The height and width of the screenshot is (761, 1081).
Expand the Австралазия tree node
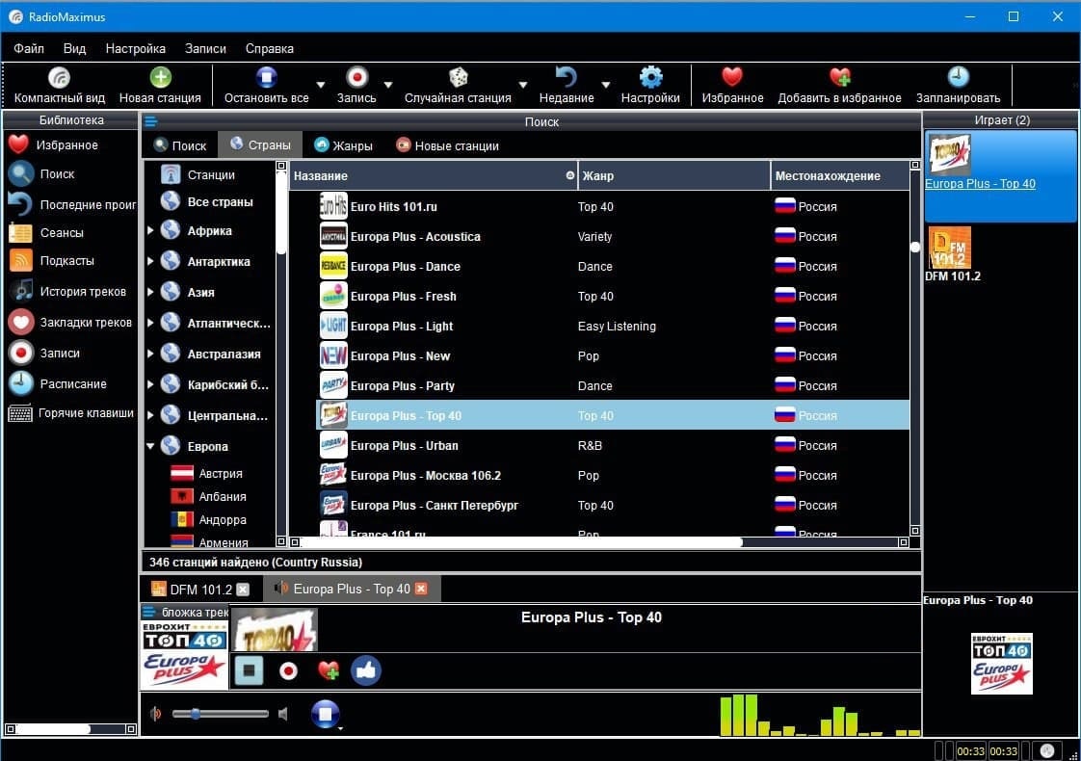(150, 354)
